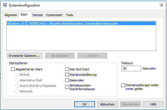Click the Timeout seconds input field

coord(131,68)
